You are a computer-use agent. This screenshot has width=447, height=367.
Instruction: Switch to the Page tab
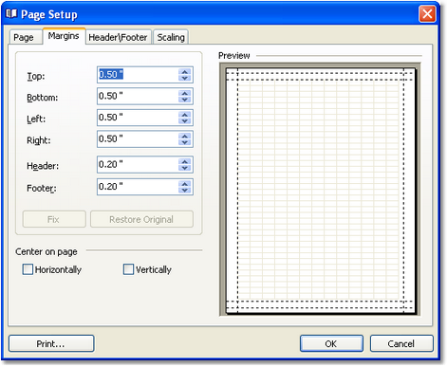[x=26, y=37]
